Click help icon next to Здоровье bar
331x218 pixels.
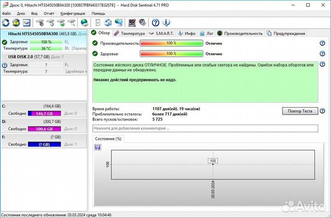tap(322, 54)
